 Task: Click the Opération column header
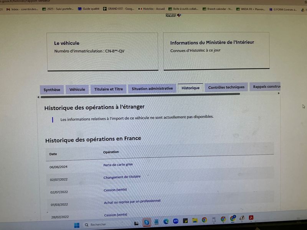coord(111,152)
